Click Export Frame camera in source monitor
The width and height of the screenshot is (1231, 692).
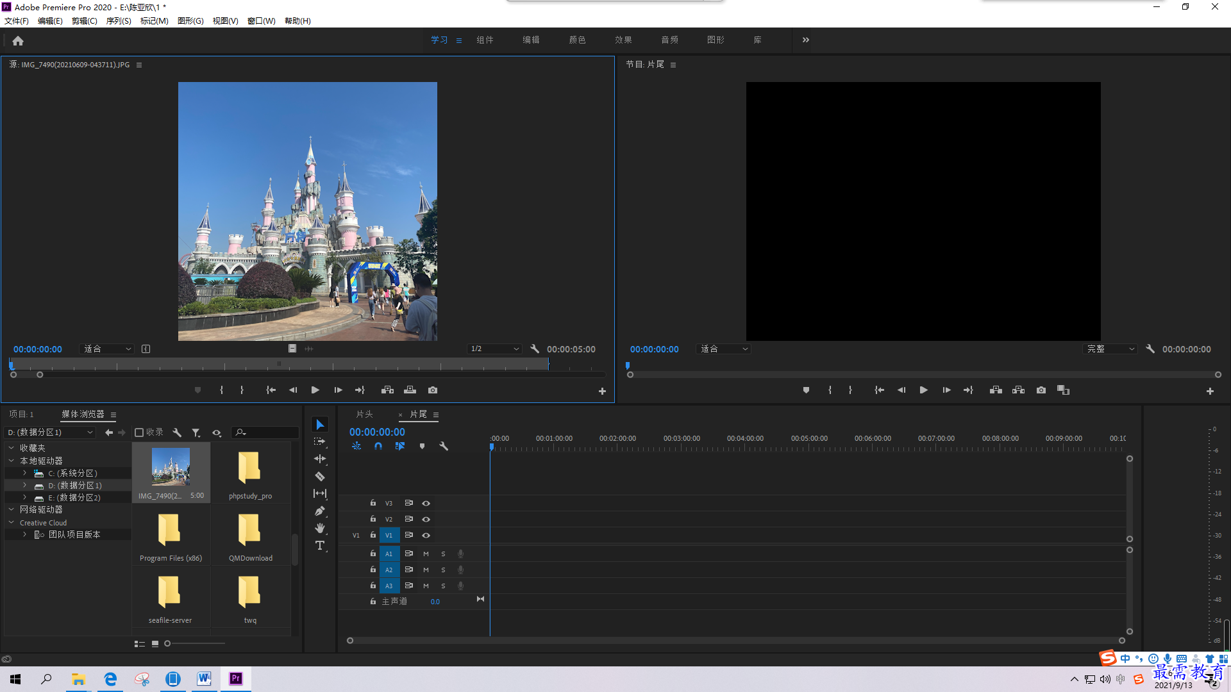tap(433, 390)
